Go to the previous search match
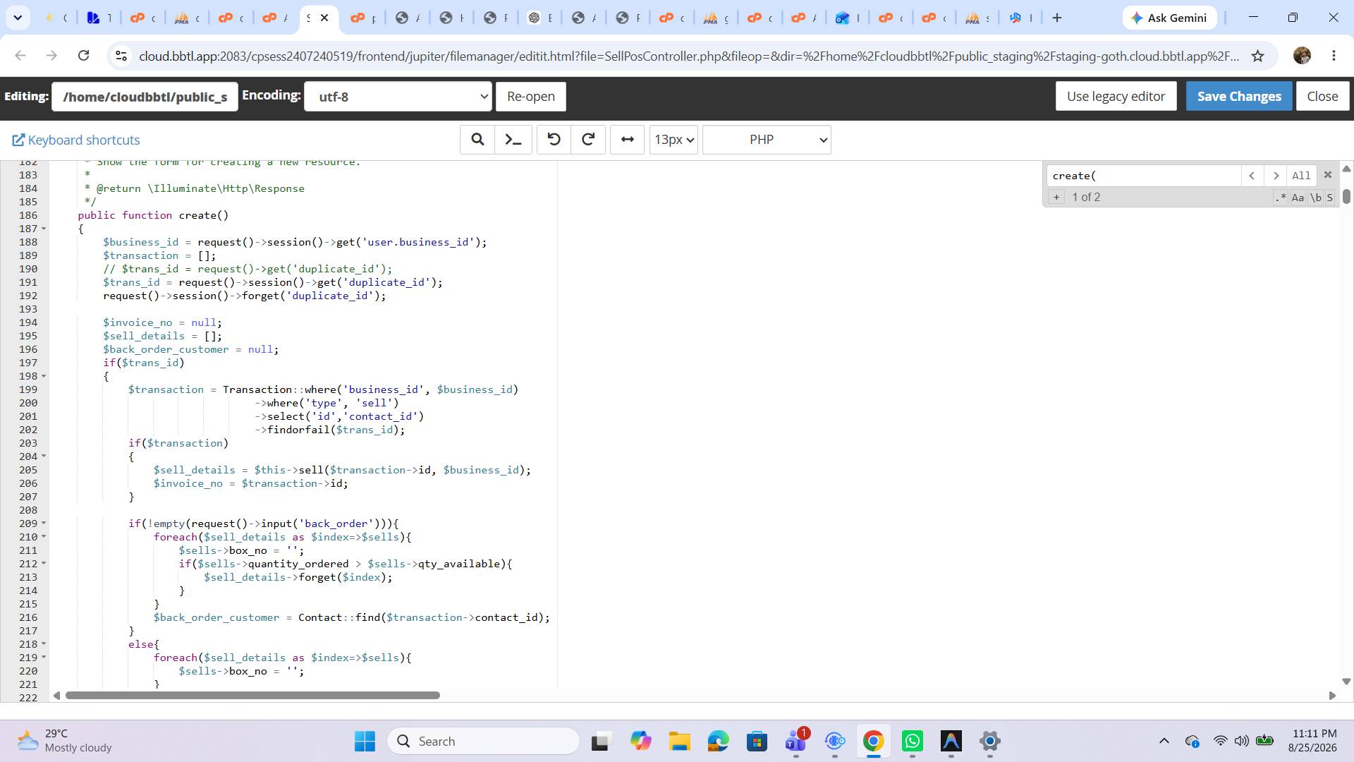1354x762 pixels. 1252,176
